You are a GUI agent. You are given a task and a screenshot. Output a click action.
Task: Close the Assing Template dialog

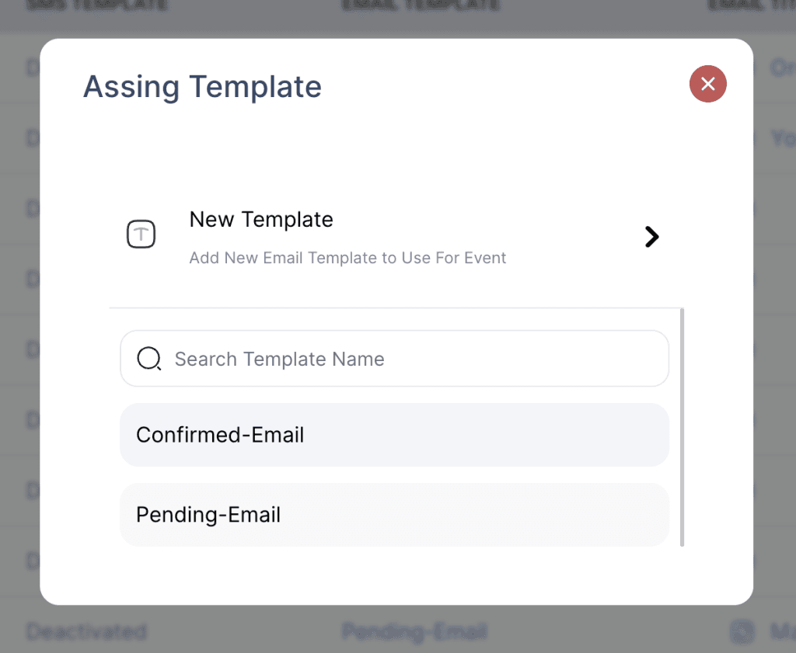click(x=707, y=84)
